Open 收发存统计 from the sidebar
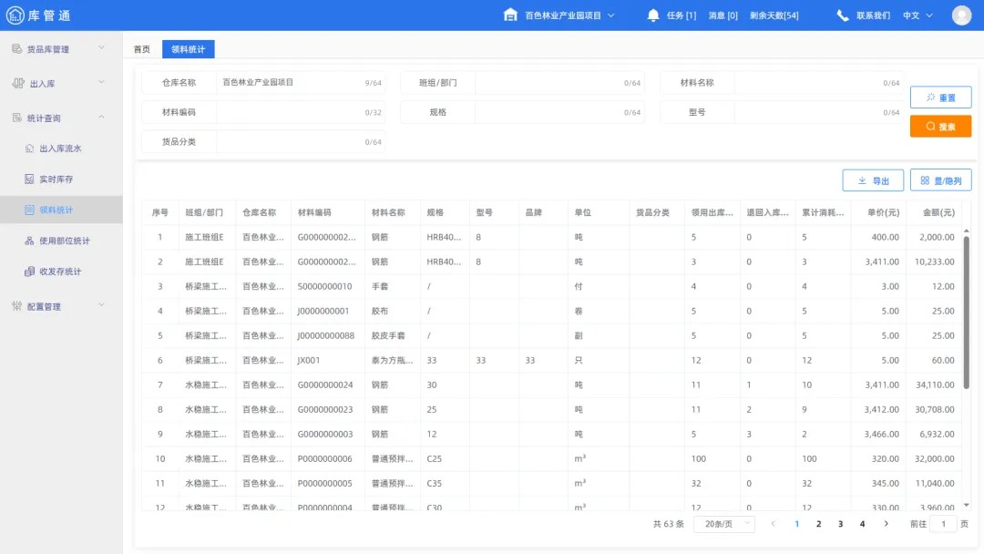Image resolution: width=984 pixels, height=554 pixels. coord(31,272)
